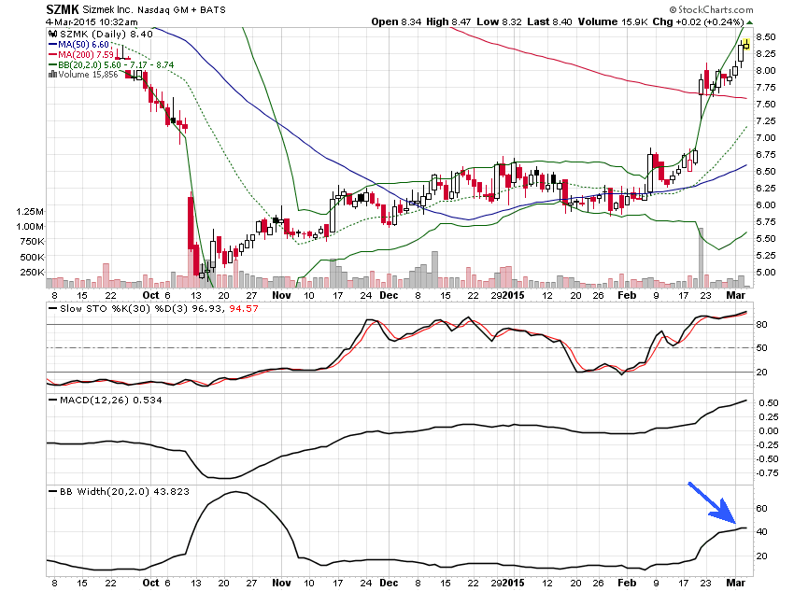
Task: Click the 2015 label under the price chart
Action: pos(514,295)
